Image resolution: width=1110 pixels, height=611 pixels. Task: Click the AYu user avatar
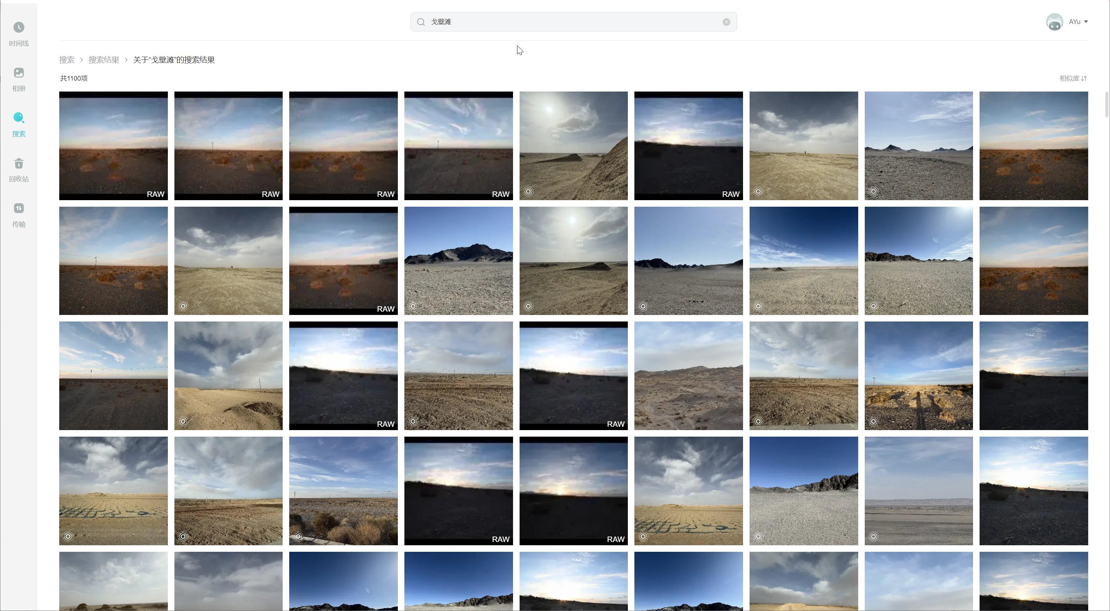click(1054, 22)
